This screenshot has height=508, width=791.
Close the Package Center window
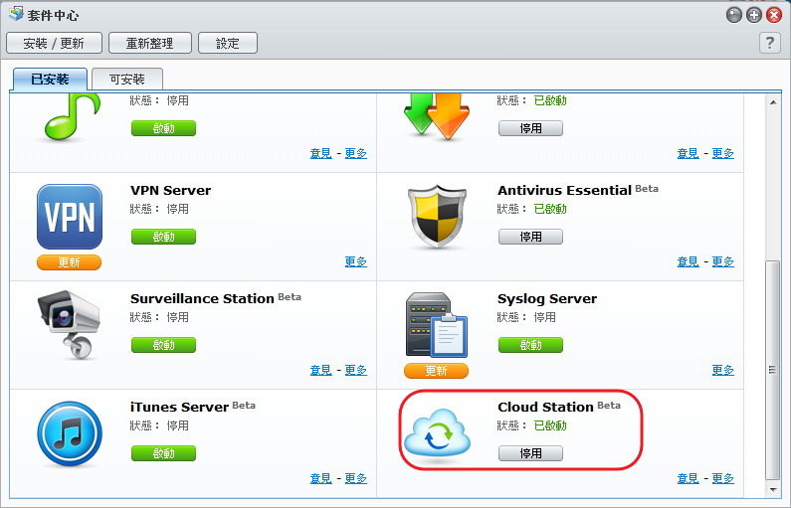774,15
